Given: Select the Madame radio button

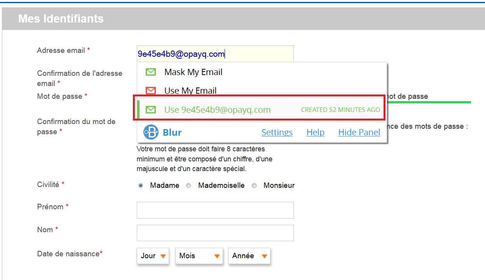Looking at the screenshot, I should pyautogui.click(x=141, y=185).
